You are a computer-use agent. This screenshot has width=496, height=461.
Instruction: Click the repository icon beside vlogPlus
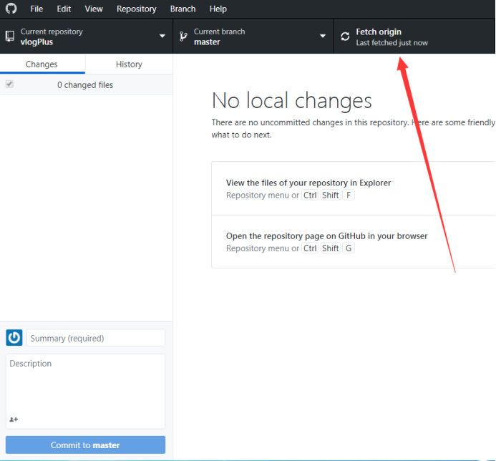click(9, 37)
